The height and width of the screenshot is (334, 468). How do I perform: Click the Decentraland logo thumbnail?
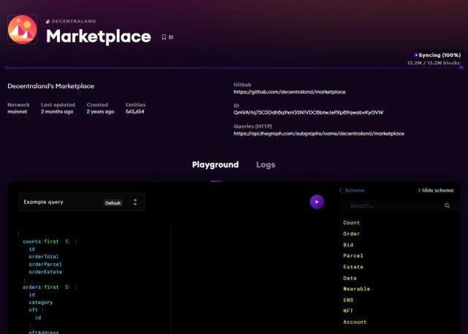click(22, 29)
